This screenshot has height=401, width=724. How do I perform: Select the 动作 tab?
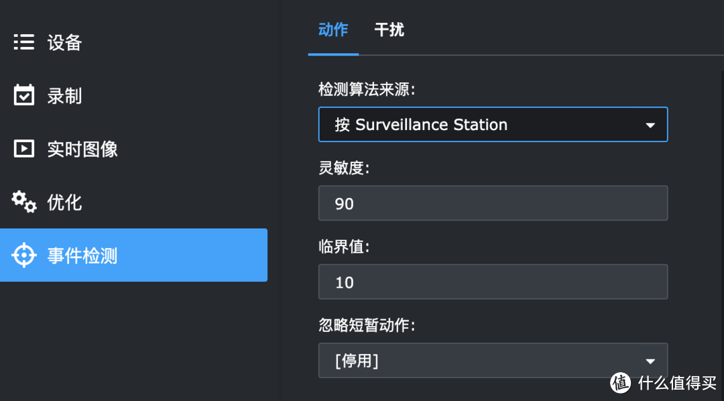click(x=333, y=30)
